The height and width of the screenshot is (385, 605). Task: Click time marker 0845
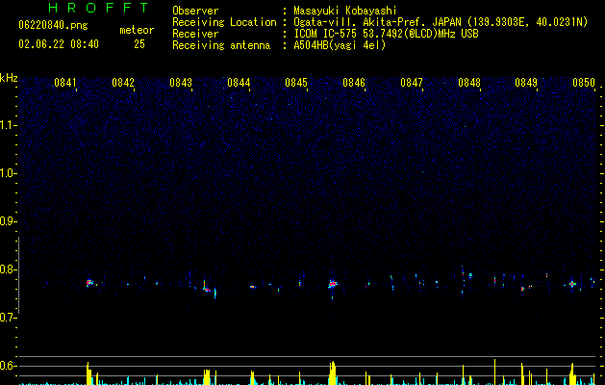(x=296, y=83)
